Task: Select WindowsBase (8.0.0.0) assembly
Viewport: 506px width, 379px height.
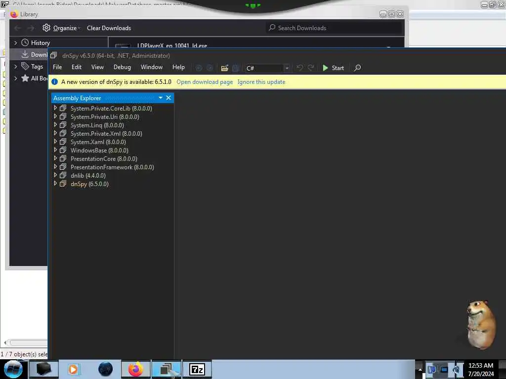Action: (x=99, y=150)
